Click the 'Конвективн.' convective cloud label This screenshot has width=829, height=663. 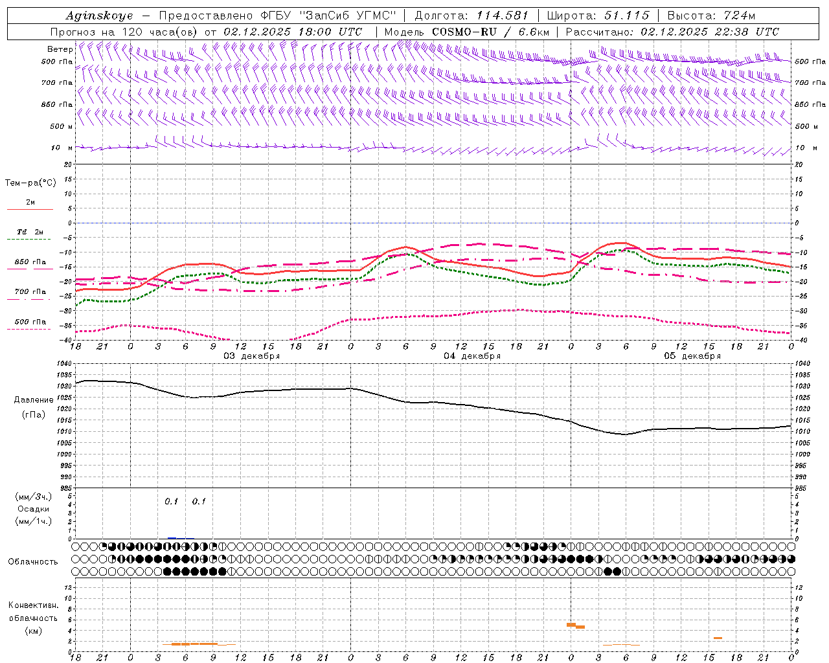click(33, 605)
